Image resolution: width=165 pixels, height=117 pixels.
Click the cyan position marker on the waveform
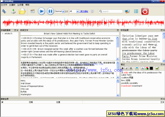pos(65,22)
